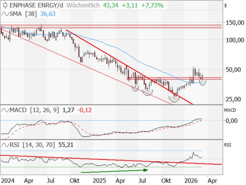The image size is (246, 185).
Task: Click the RSI wave line icon
Action: pyautogui.click(x=5, y=145)
